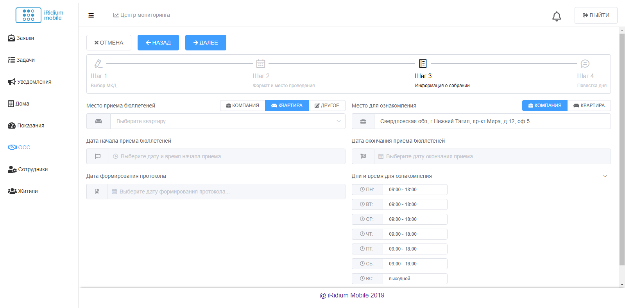Open the reception end date picker
The image size is (625, 308).
tap(492, 156)
